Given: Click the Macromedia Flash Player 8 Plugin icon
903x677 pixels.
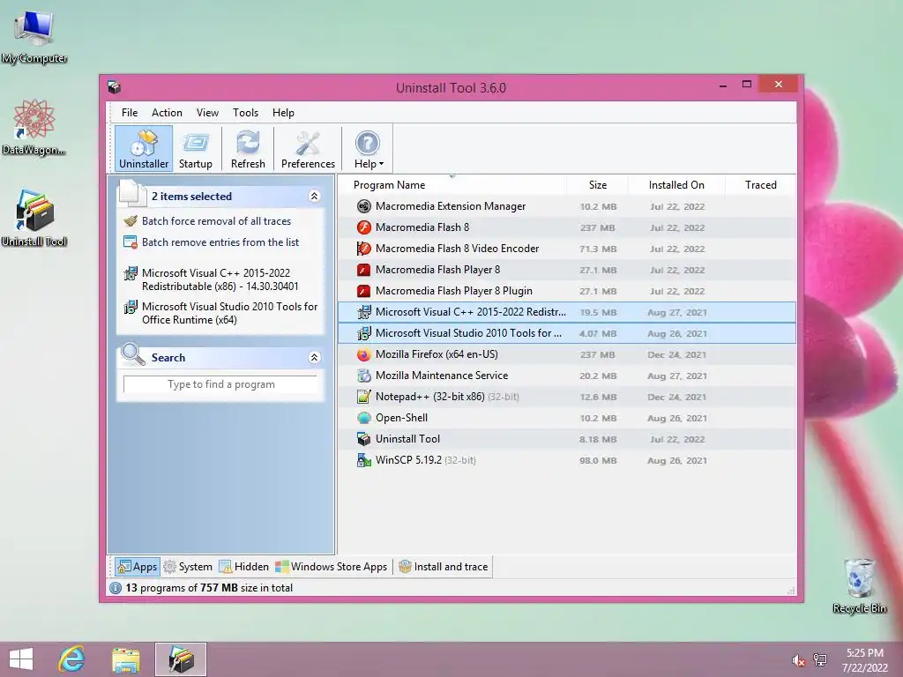Looking at the screenshot, I should point(363,291).
